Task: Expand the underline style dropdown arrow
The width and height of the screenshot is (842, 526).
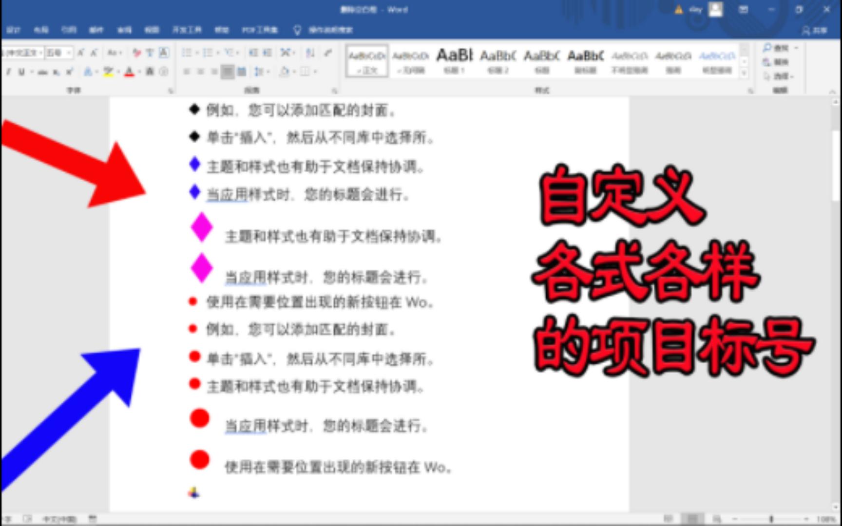Action: point(31,72)
